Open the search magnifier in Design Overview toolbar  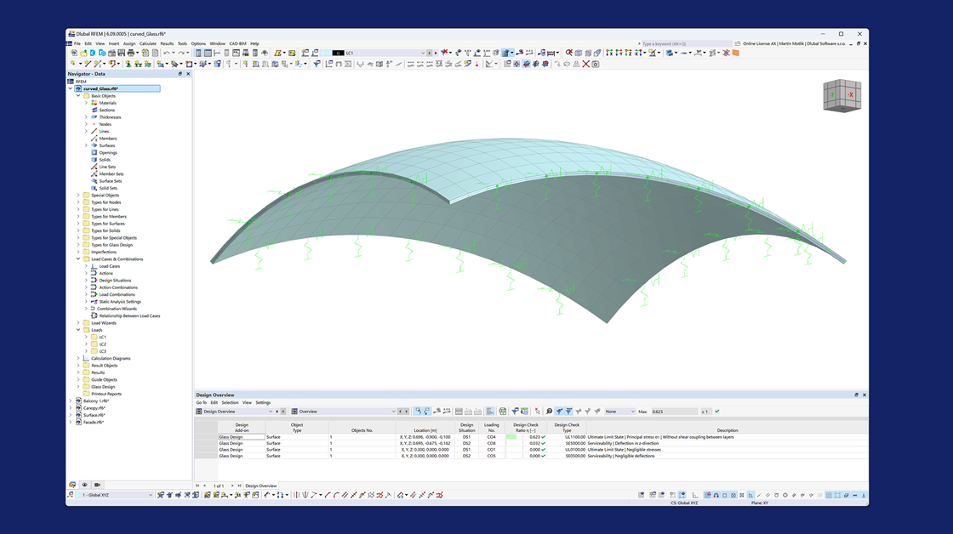click(549, 411)
